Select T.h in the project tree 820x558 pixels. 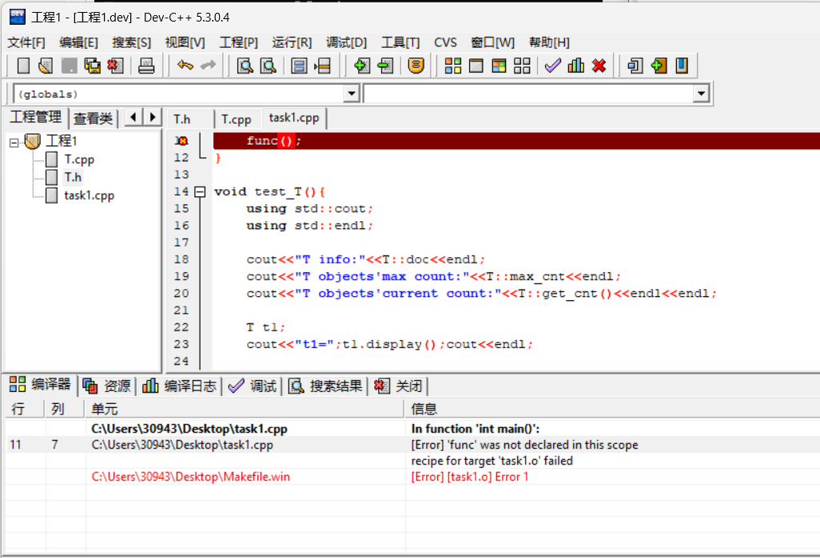(73, 178)
